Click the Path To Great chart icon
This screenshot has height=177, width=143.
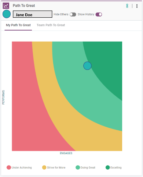[6, 6]
